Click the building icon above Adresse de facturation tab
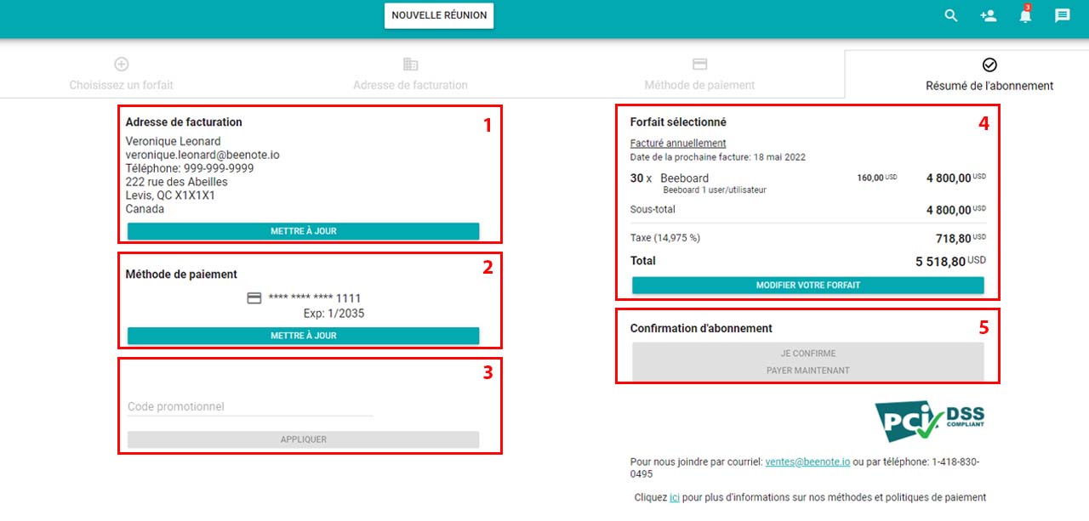 coord(411,64)
